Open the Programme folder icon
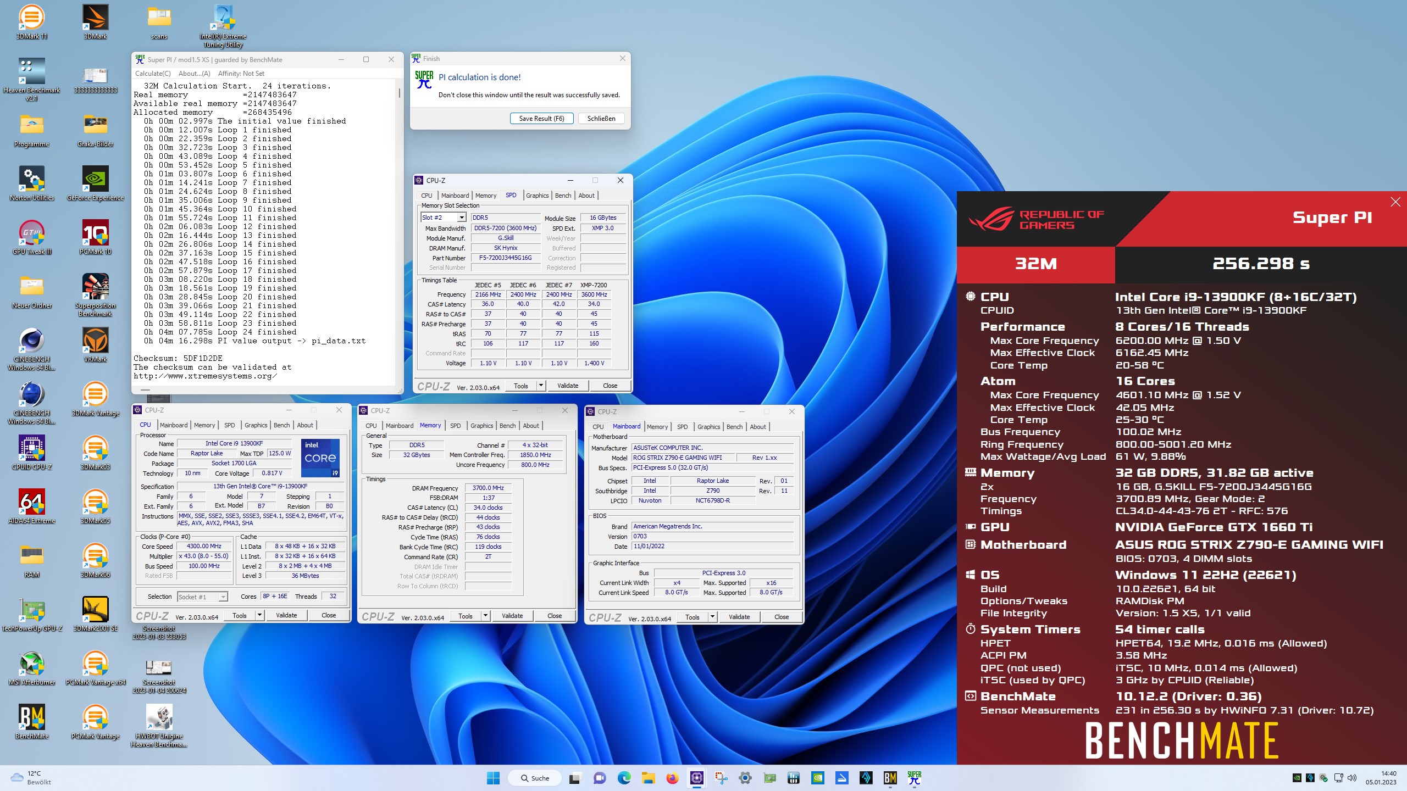Screen dimensions: 1407x791 click(32, 130)
